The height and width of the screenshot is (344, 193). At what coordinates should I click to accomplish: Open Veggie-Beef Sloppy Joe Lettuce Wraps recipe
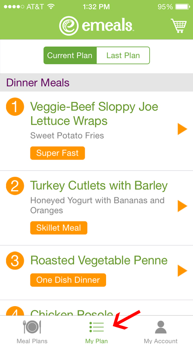tap(94, 114)
